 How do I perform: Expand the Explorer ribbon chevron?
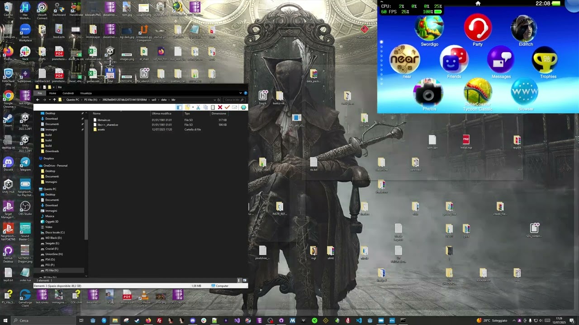(x=241, y=93)
